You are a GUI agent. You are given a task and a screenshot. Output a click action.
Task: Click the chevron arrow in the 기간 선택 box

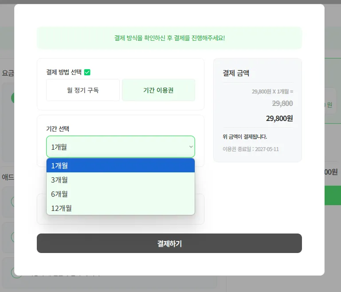191,147
